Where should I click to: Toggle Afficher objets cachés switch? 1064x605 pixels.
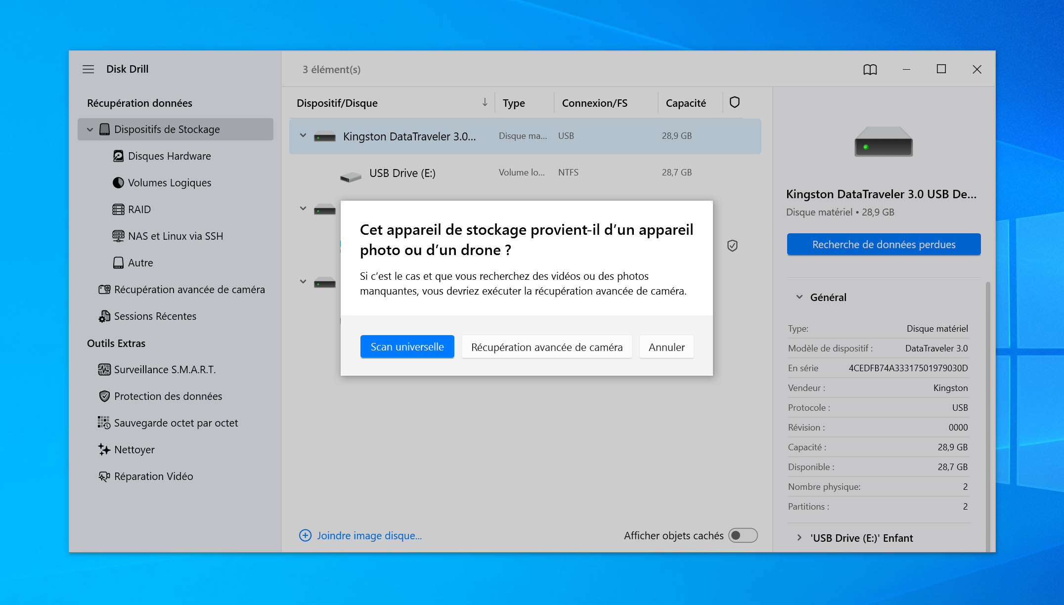click(x=743, y=535)
